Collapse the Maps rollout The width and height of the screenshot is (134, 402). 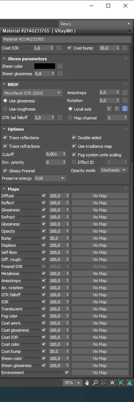4,189
